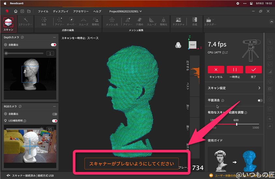Open the ファイル menu

[x=43, y=11]
